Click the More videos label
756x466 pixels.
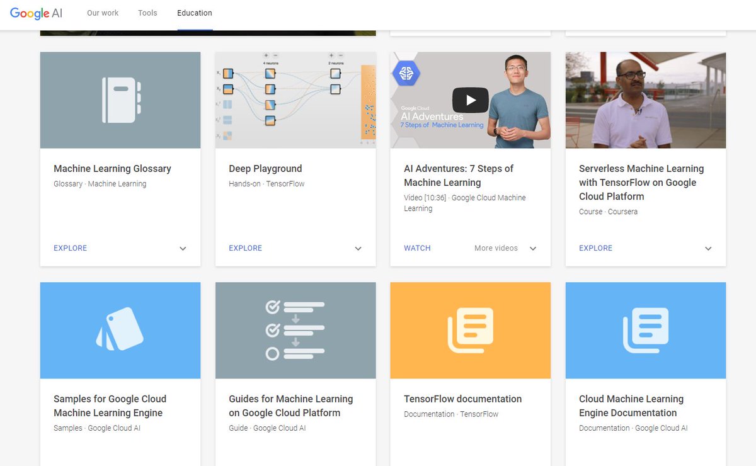(496, 248)
